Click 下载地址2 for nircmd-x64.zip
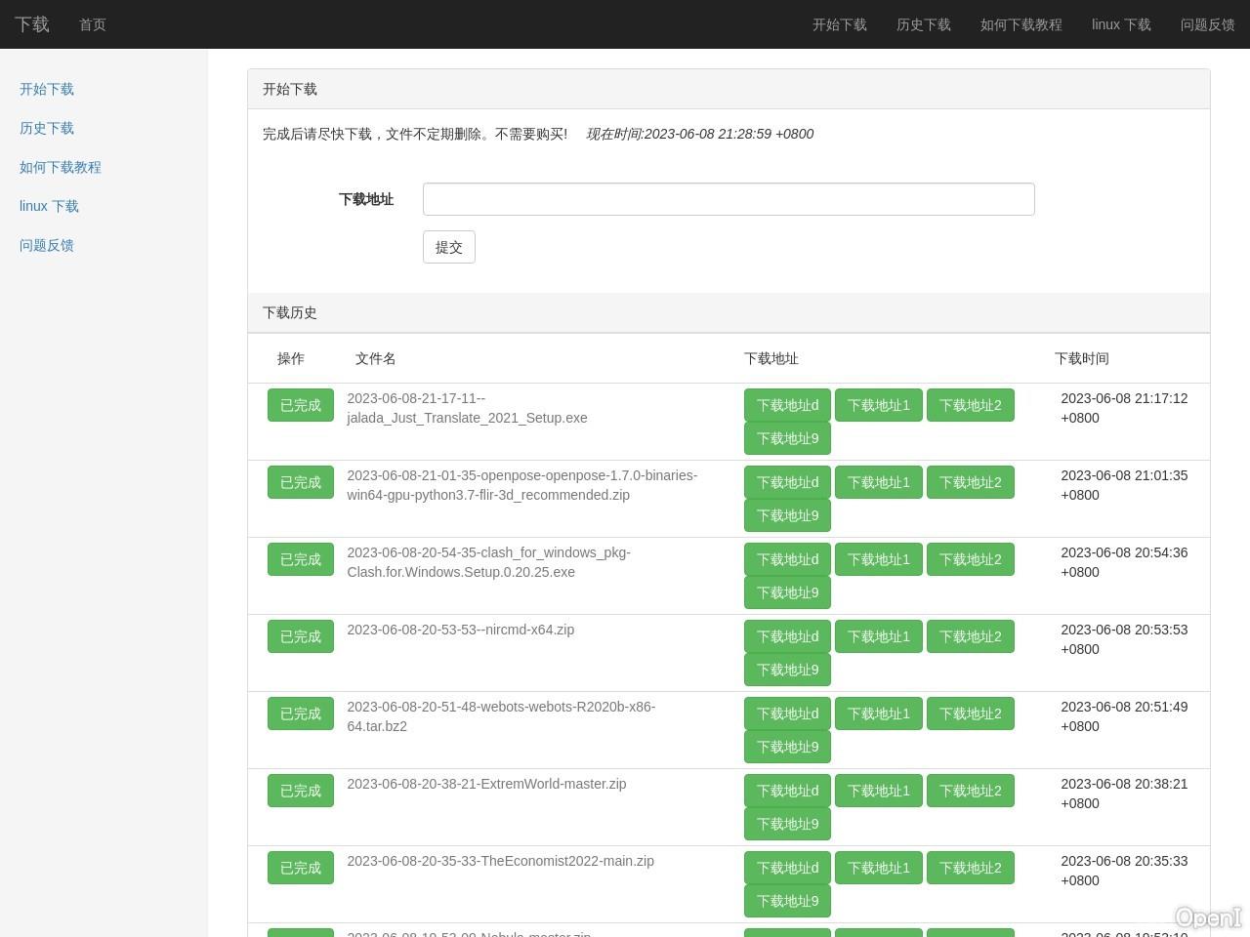The image size is (1250, 937). click(970, 636)
